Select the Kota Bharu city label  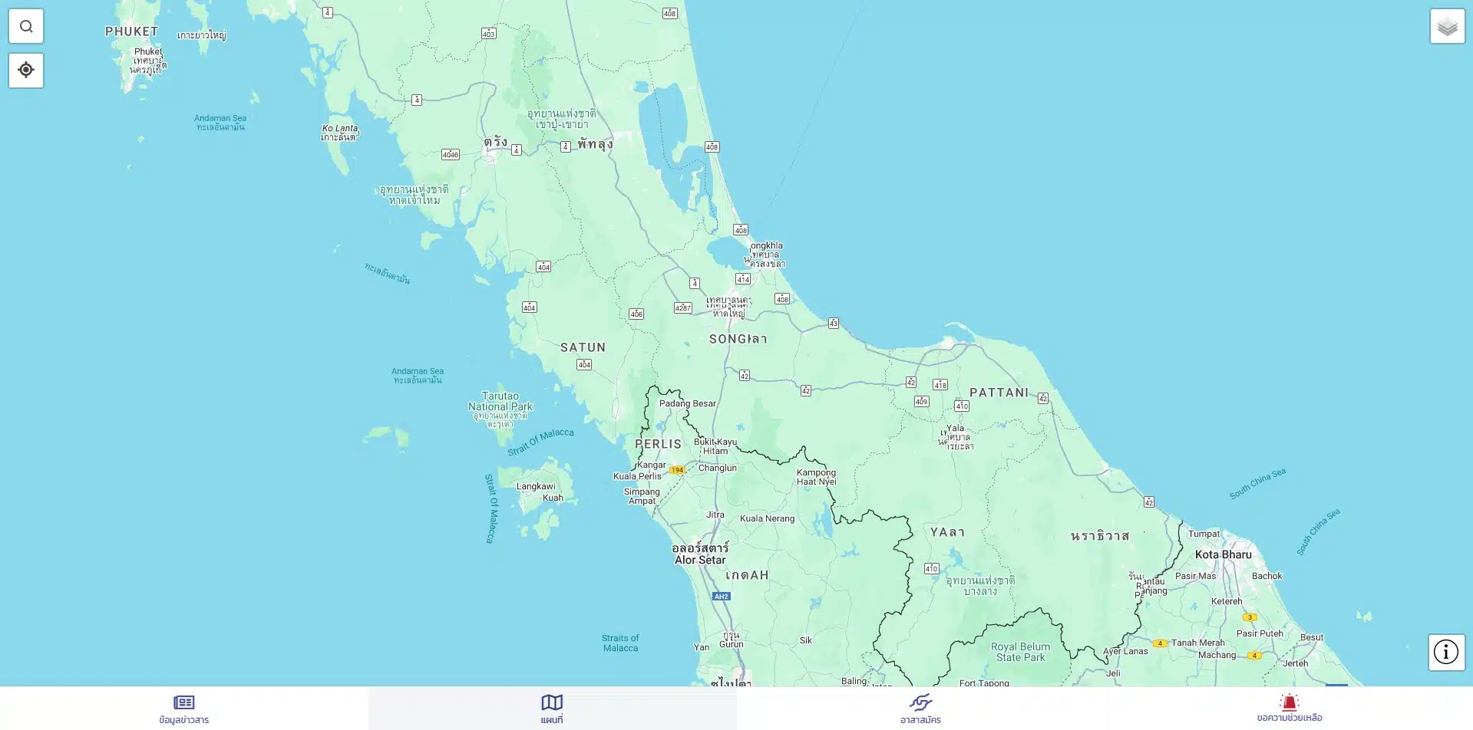pos(1223,554)
